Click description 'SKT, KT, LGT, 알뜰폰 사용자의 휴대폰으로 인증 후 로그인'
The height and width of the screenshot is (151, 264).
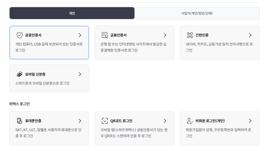tap(48, 133)
